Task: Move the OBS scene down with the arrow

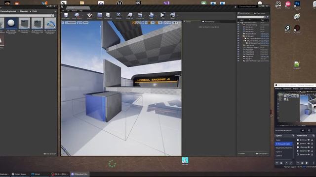Action: tap(291, 163)
